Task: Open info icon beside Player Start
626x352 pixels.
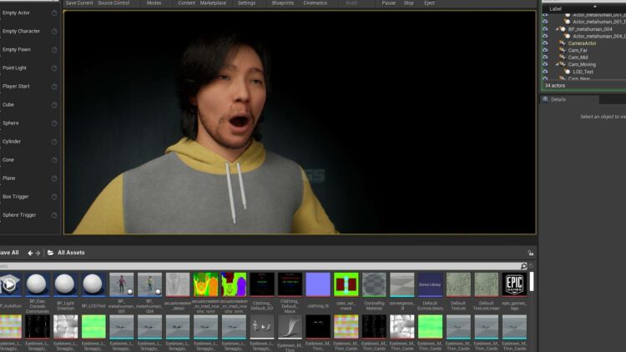Action: point(54,87)
